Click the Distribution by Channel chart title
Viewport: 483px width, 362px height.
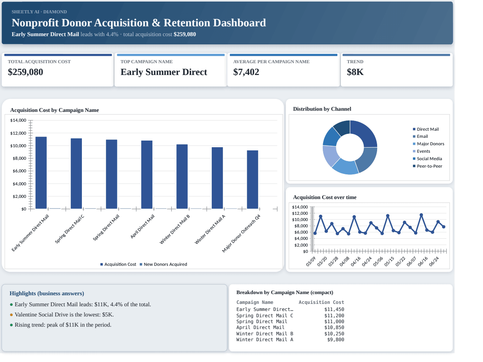click(x=322, y=109)
